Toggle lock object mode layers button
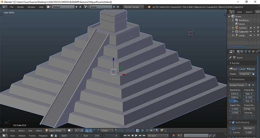Screen dimensions: 260x138 click(138, 130)
